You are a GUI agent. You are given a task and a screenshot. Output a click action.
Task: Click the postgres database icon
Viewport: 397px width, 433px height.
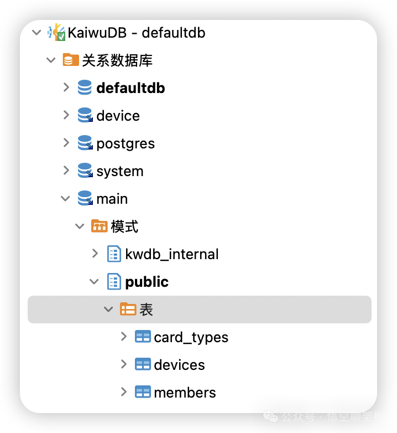(x=85, y=143)
